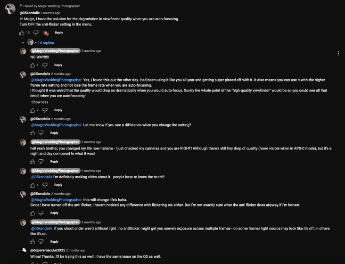Click the collapse arrow beside 14 replies

coord(23,43)
